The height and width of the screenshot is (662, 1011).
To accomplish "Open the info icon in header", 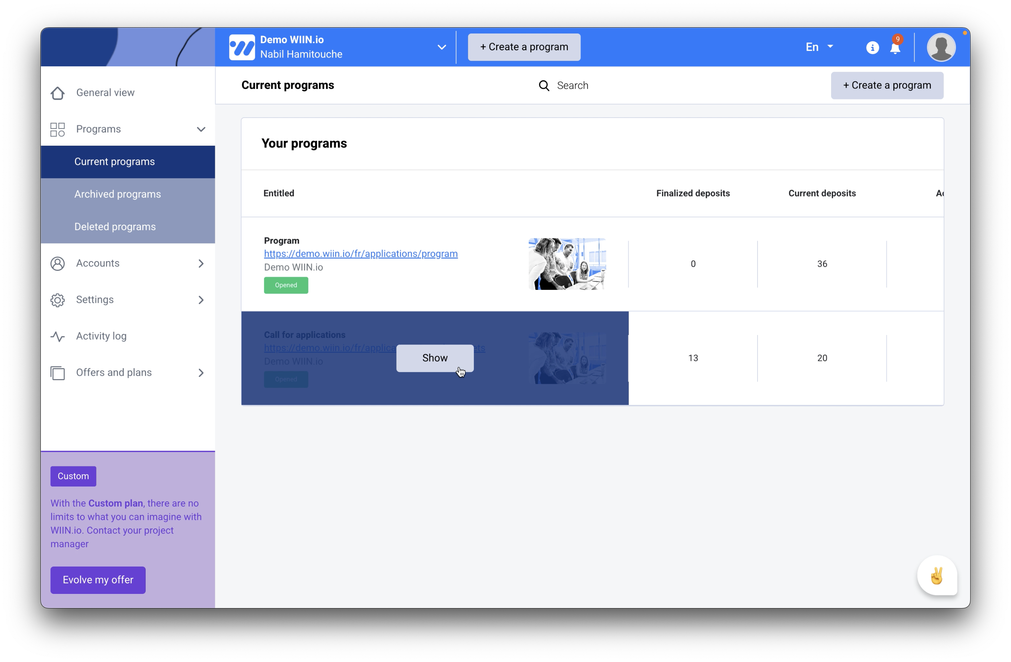I will 872,48.
